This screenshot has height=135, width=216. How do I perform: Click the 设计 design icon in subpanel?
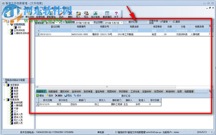pyautogui.click(x=75, y=96)
